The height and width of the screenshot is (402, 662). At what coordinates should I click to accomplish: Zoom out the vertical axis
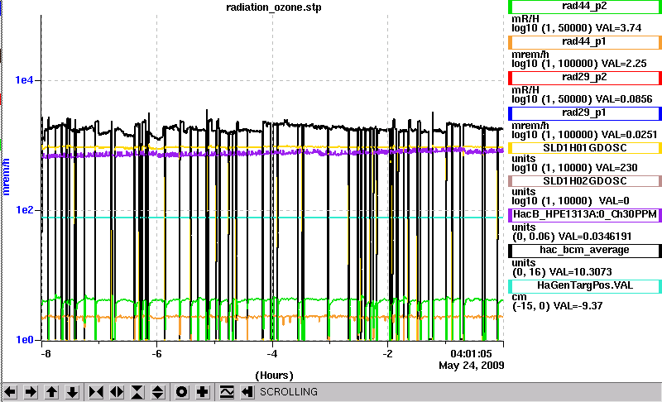158,392
